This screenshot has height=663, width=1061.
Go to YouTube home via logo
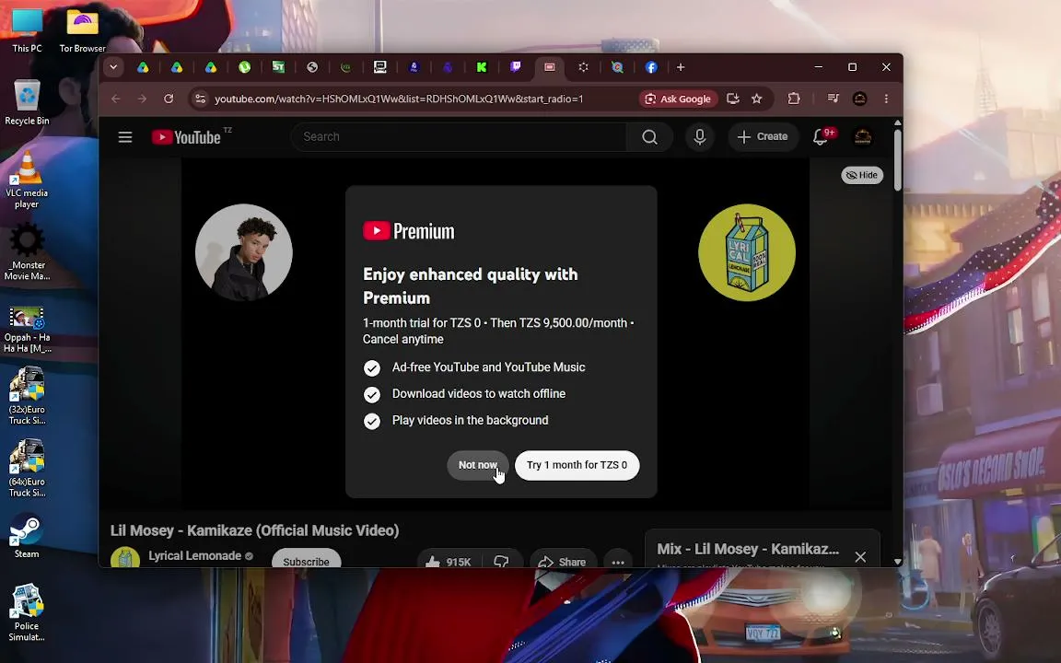coord(187,137)
